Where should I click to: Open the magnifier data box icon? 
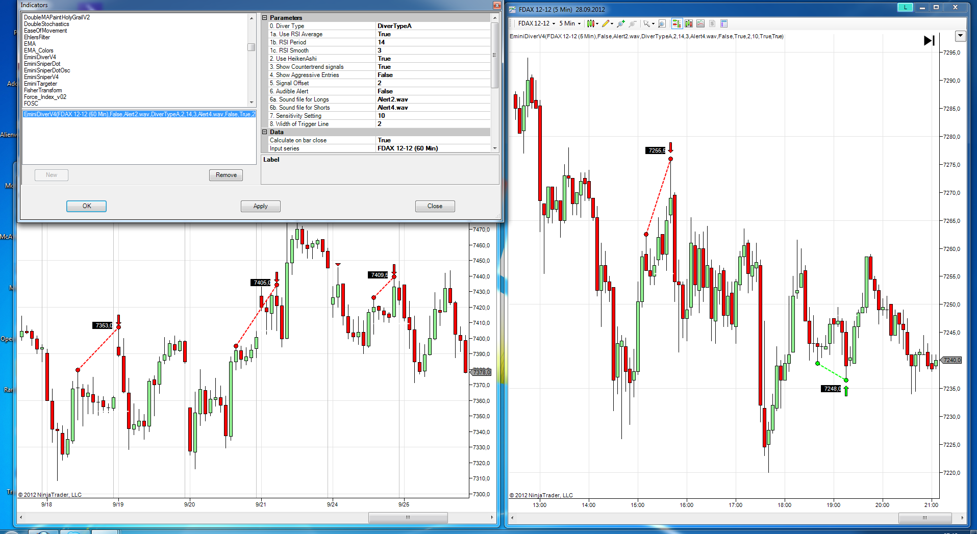click(662, 23)
